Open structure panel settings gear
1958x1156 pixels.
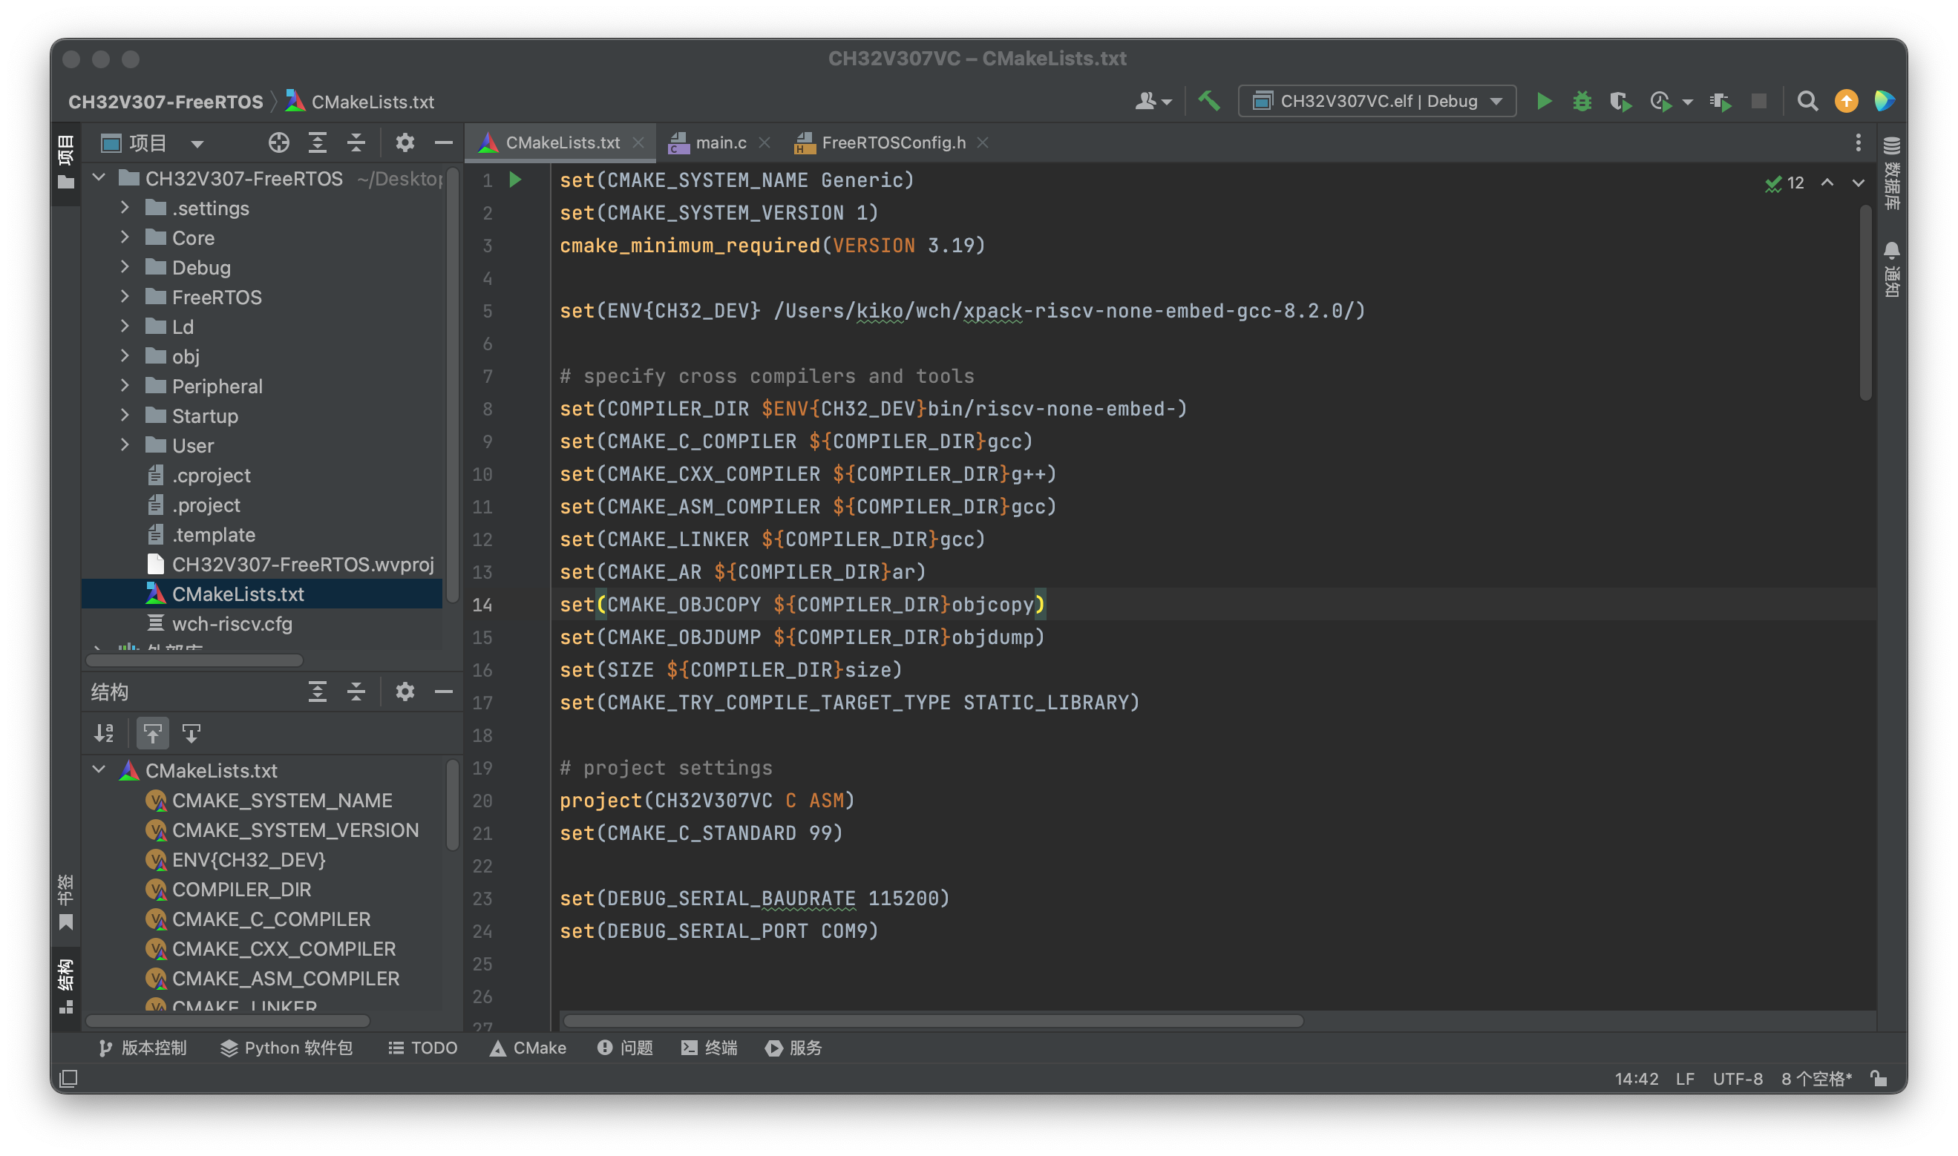405,692
